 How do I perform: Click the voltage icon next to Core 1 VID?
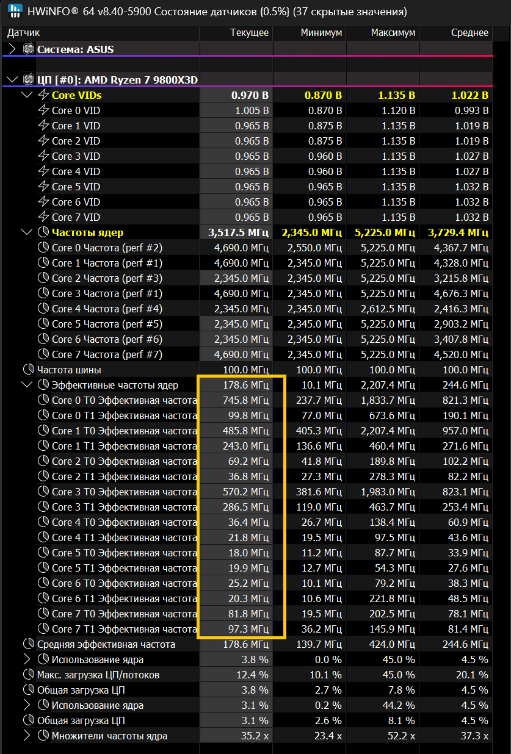click(x=43, y=125)
